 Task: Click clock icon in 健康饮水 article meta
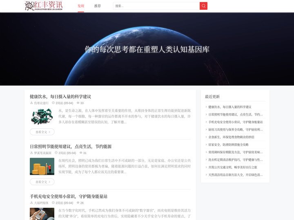coord(53,103)
